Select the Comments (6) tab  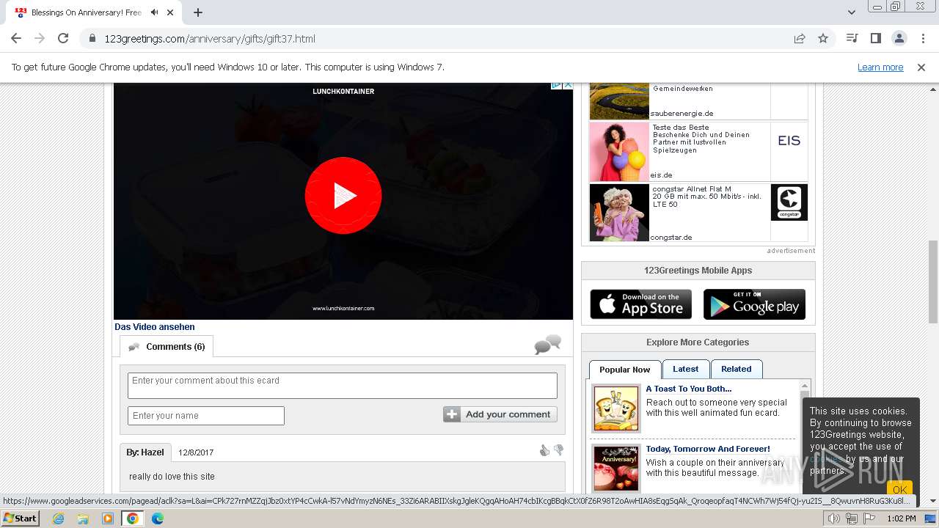pyautogui.click(x=167, y=347)
